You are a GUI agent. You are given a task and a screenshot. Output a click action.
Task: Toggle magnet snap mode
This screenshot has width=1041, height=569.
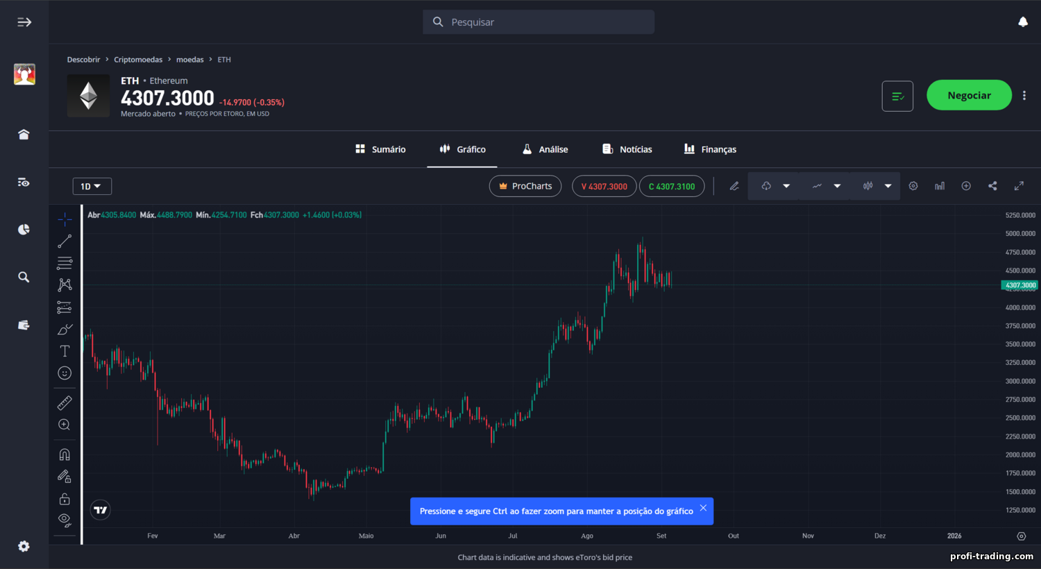point(65,455)
